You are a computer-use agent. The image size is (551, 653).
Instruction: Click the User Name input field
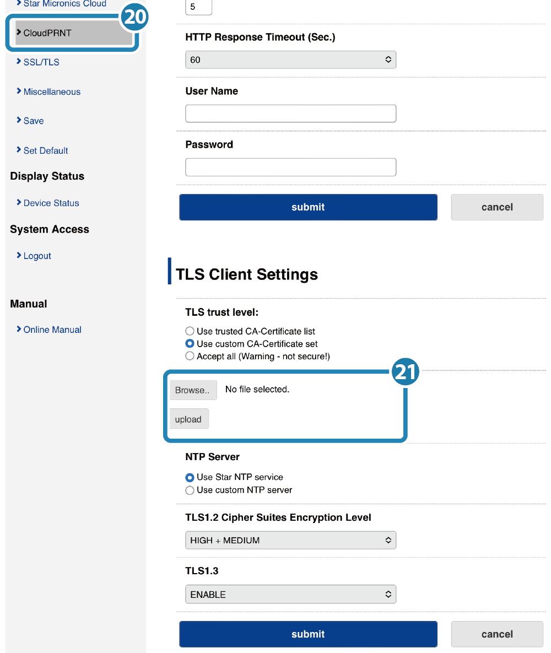pos(290,114)
